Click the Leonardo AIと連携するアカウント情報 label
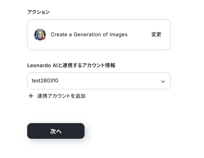The image size is (204, 158). pos(71,65)
